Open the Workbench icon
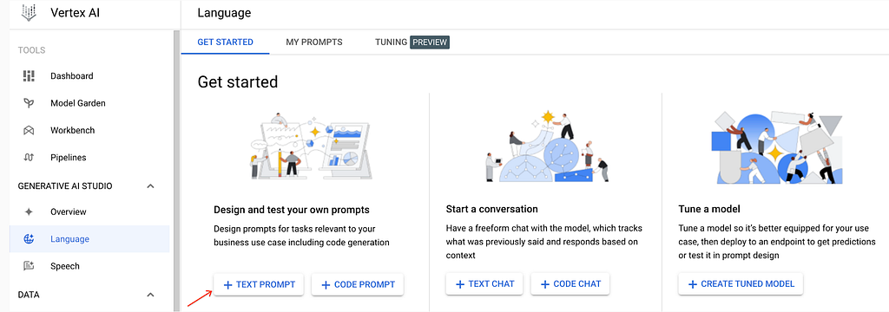 (29, 130)
